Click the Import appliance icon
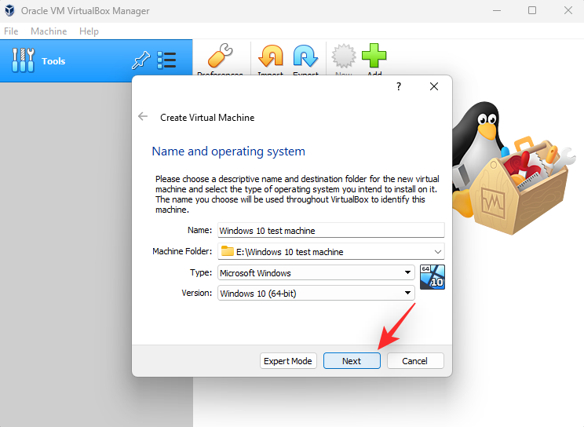The width and height of the screenshot is (584, 427). [x=271, y=58]
